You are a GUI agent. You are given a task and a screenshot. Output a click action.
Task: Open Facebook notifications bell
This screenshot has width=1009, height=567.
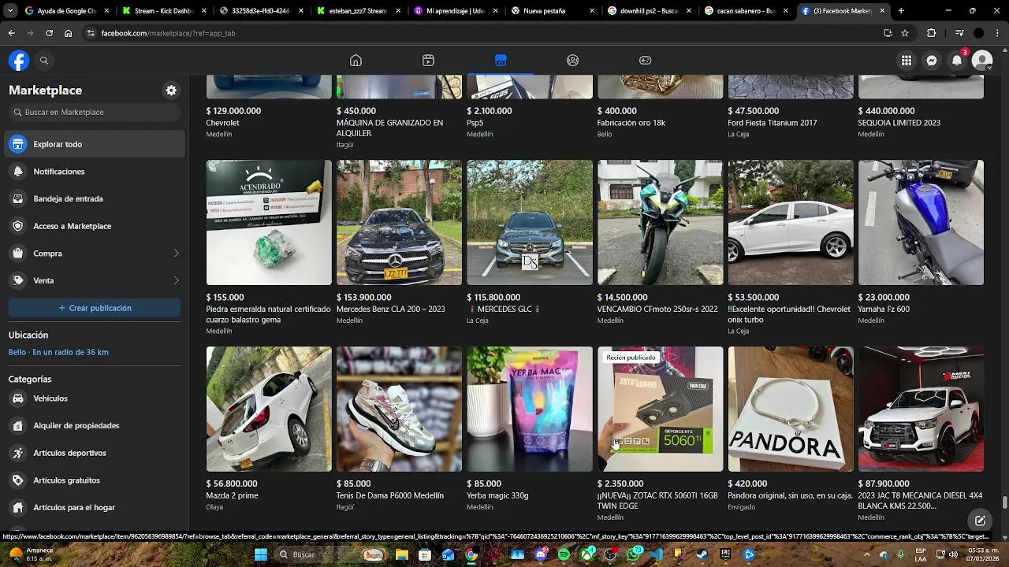click(x=957, y=61)
